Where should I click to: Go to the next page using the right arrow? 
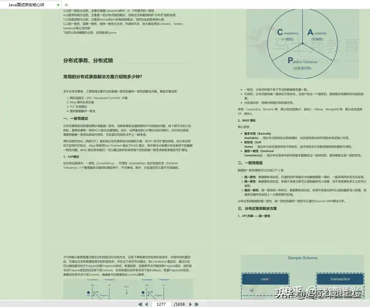click(x=190, y=304)
